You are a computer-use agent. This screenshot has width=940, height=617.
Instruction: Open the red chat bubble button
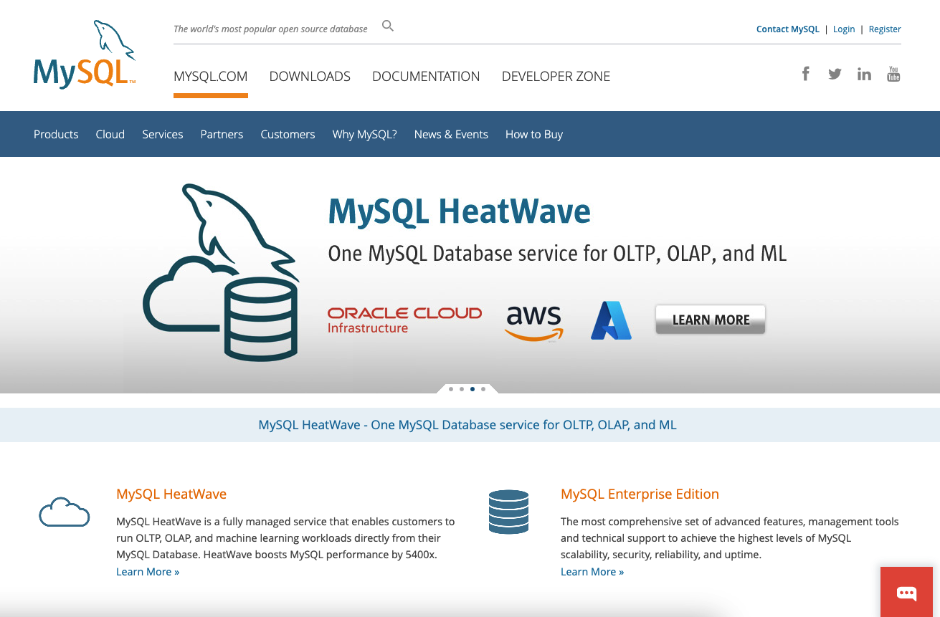[906, 592]
